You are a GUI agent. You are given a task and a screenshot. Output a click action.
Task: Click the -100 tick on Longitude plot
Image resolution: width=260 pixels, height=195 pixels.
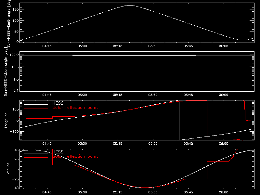(x=14, y=131)
